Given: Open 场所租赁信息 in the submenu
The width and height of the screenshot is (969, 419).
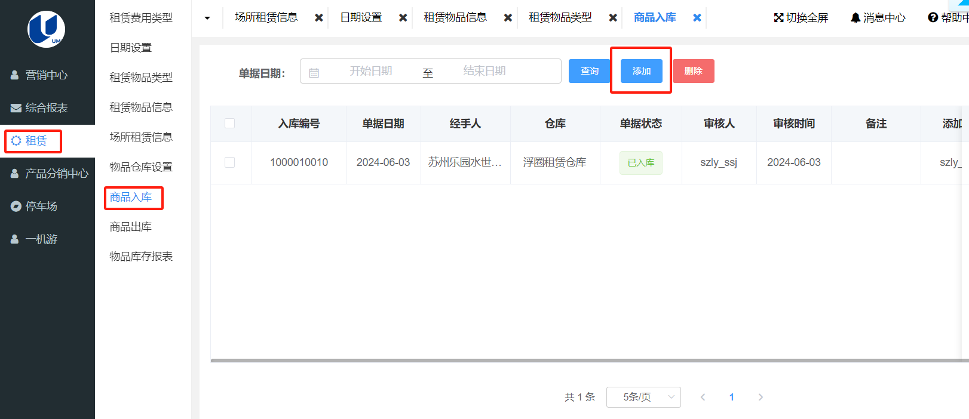Looking at the screenshot, I should click(x=141, y=137).
